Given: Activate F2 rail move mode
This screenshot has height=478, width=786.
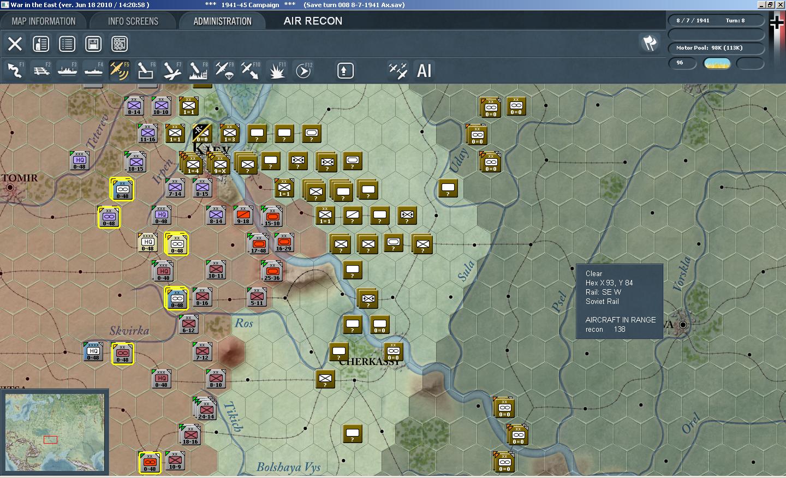Looking at the screenshot, I should (x=41, y=70).
